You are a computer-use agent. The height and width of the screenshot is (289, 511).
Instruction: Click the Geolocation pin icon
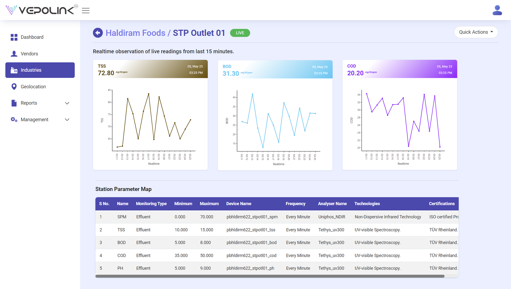pyautogui.click(x=14, y=87)
